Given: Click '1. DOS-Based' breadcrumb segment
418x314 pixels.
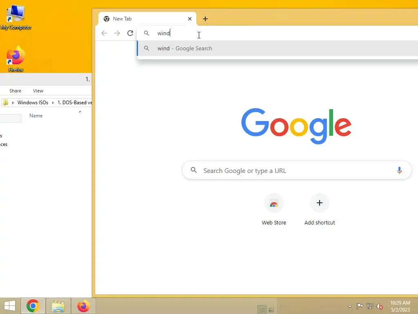Looking at the screenshot, I should click(x=75, y=103).
